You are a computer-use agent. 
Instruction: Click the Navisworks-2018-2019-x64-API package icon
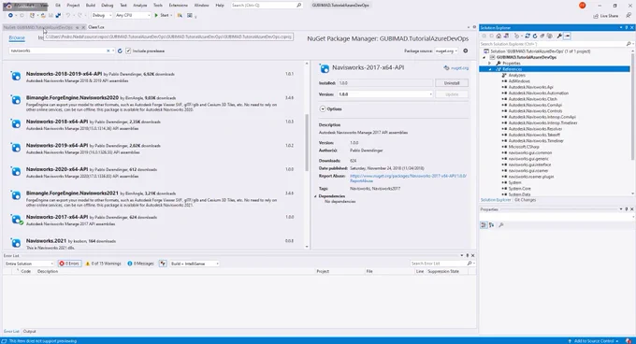[x=16, y=76]
